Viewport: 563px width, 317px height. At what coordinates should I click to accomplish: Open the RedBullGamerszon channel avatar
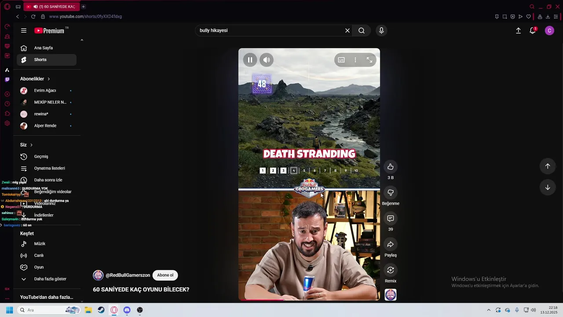click(x=98, y=275)
